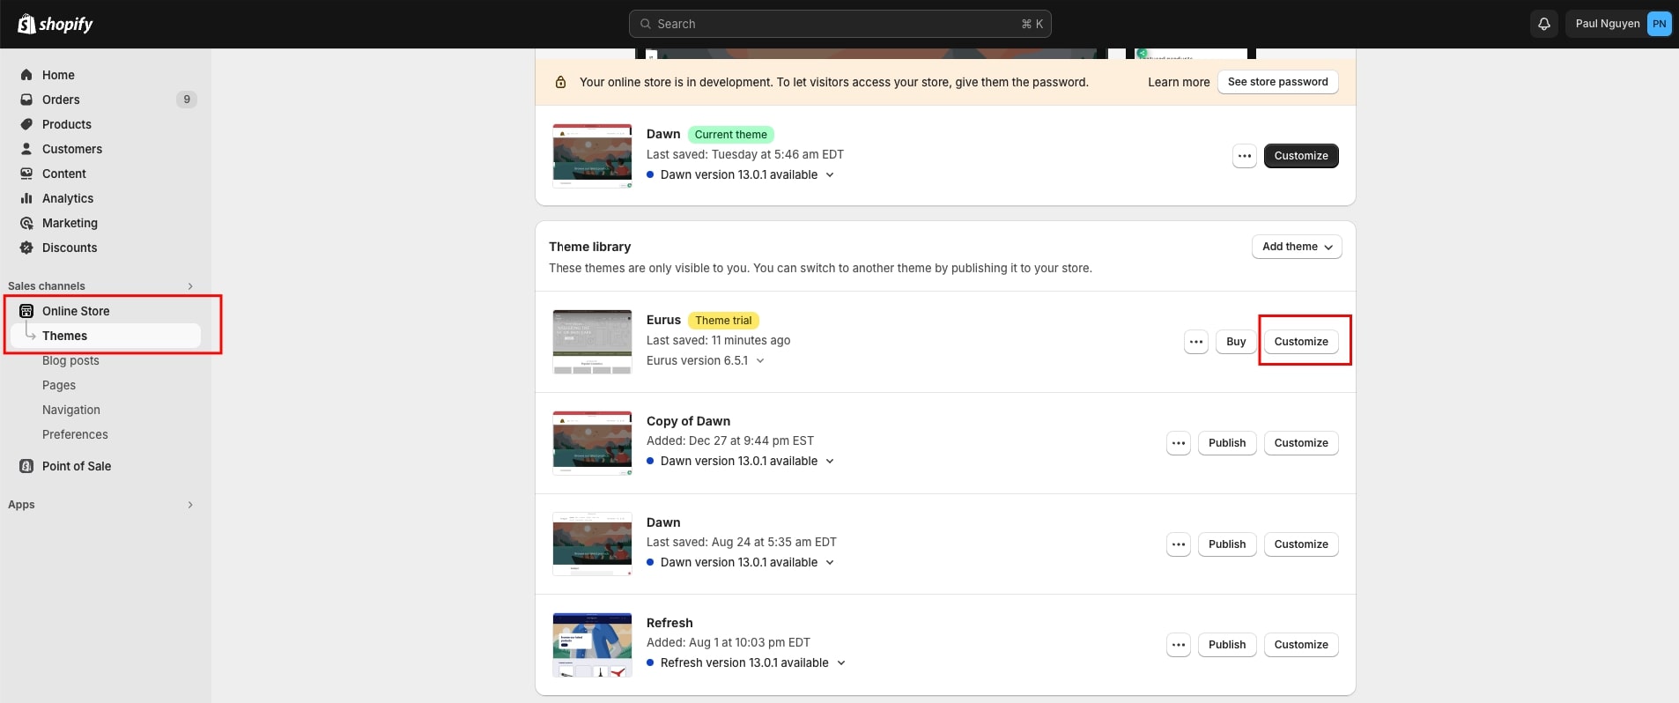
Task: Click the Shopify logo
Action: (55, 24)
